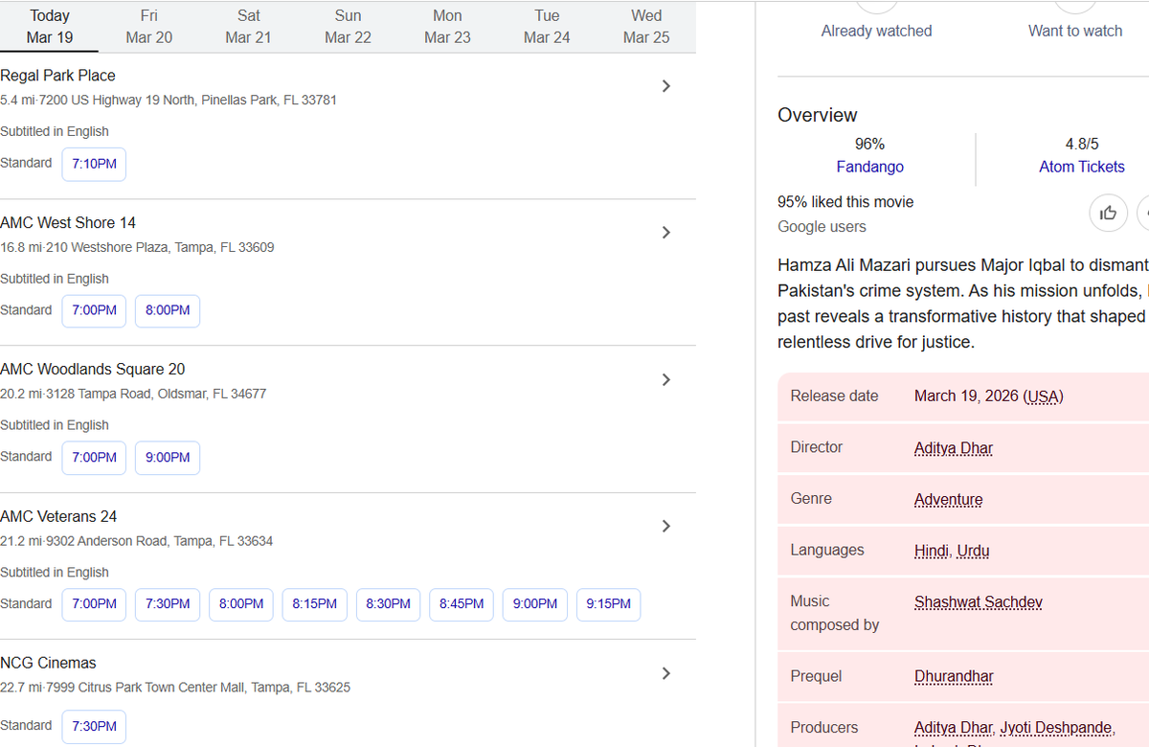Click the USA release region link

(x=1044, y=396)
